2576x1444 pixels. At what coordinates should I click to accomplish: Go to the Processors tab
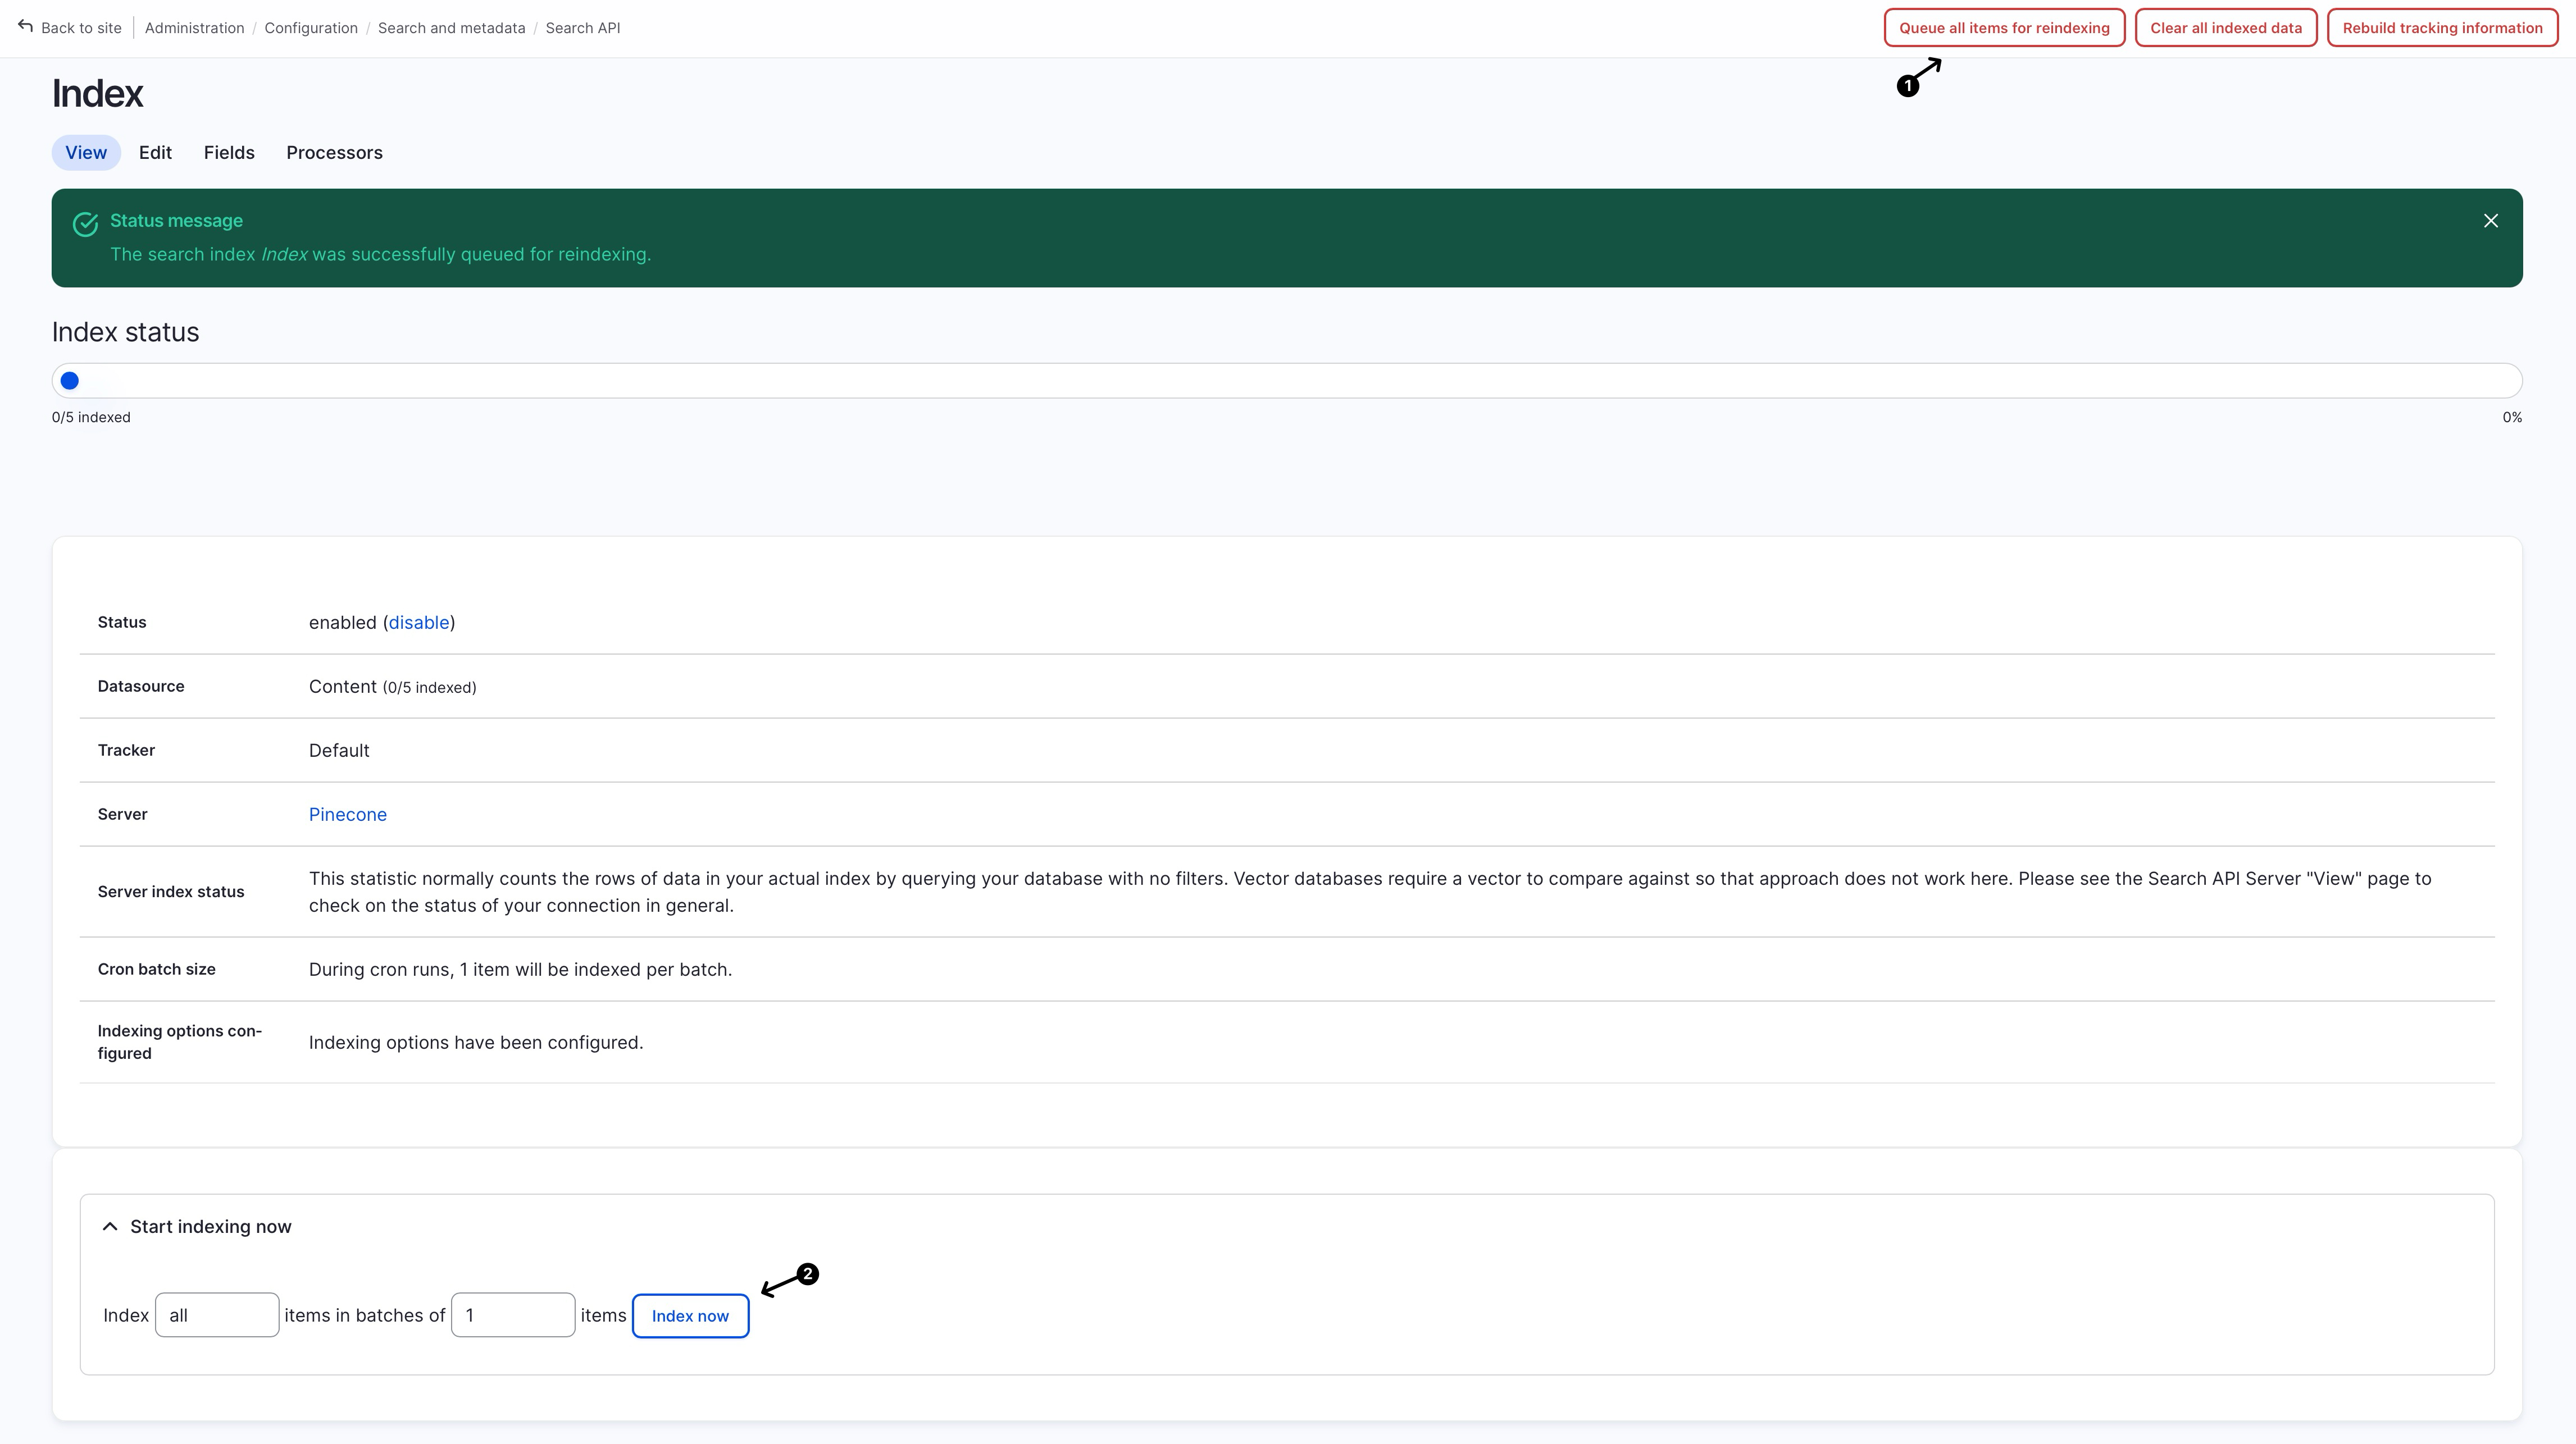point(334,153)
